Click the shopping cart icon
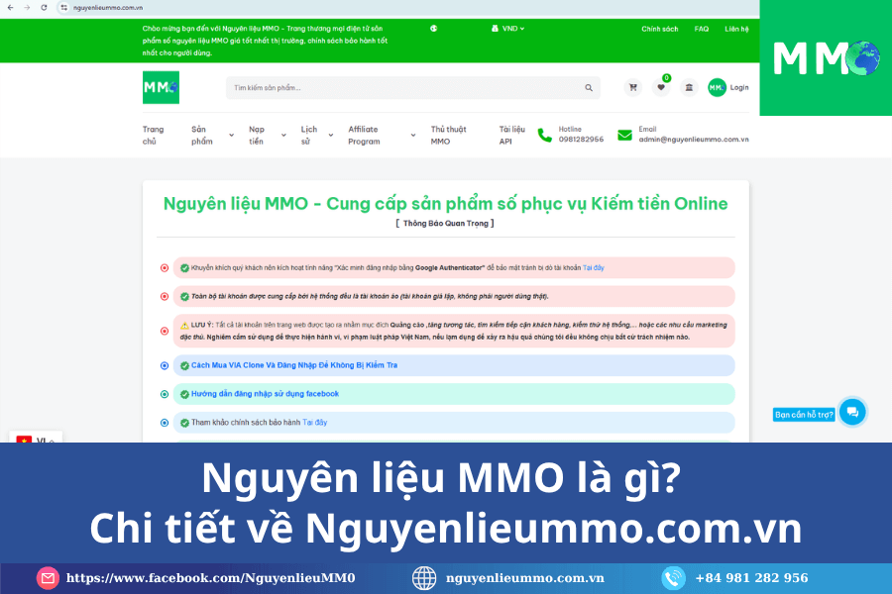This screenshot has width=892, height=594. (632, 87)
